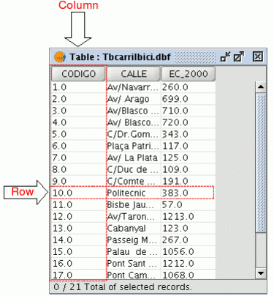Click the Av/ La Plata cell

(x=134, y=158)
